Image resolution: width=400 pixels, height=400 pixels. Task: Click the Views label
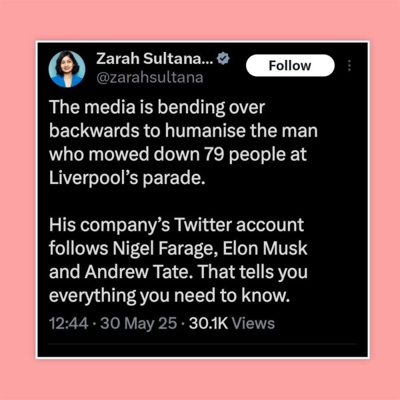[253, 323]
